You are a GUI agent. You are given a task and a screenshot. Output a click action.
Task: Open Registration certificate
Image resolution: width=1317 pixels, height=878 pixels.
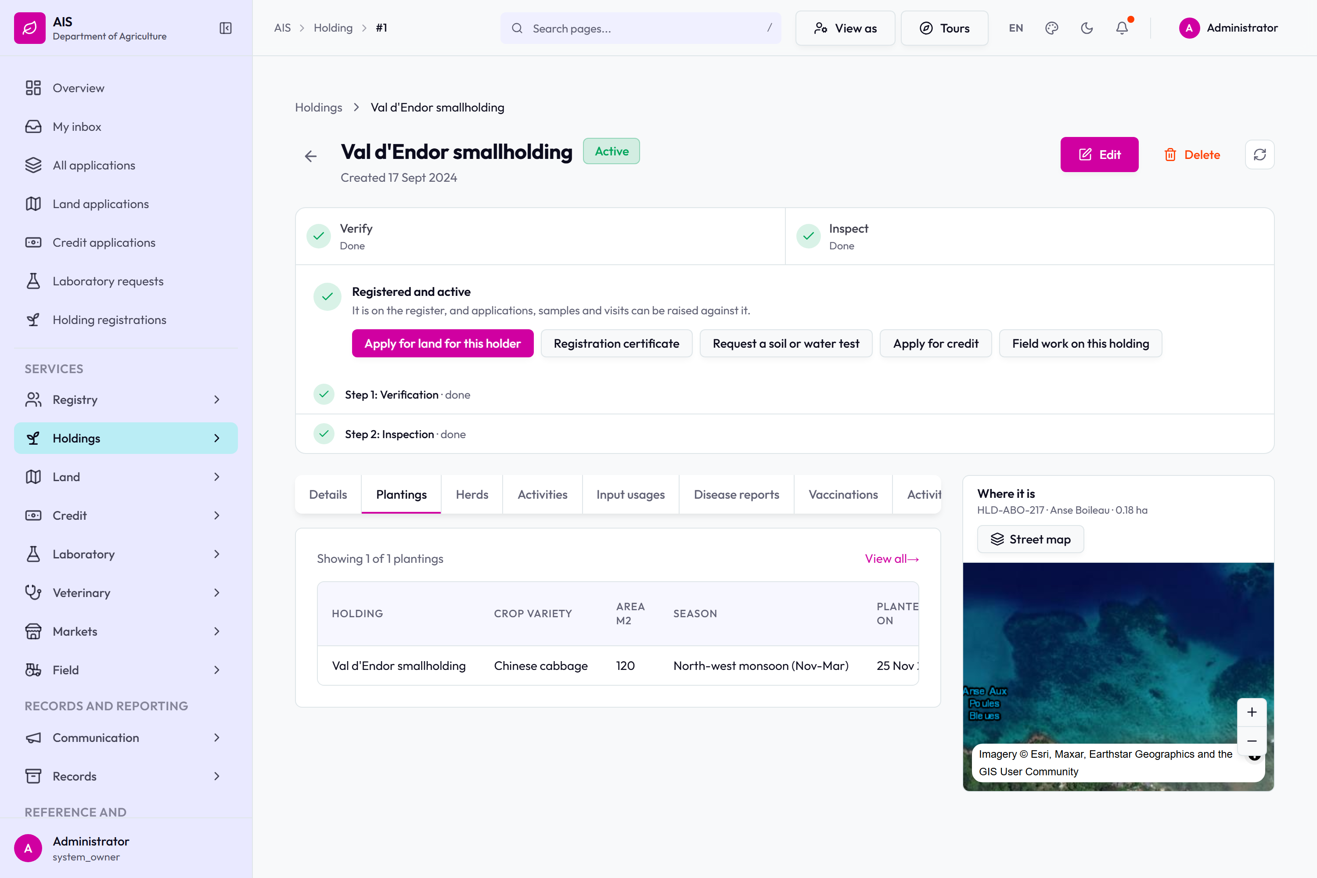pos(616,343)
